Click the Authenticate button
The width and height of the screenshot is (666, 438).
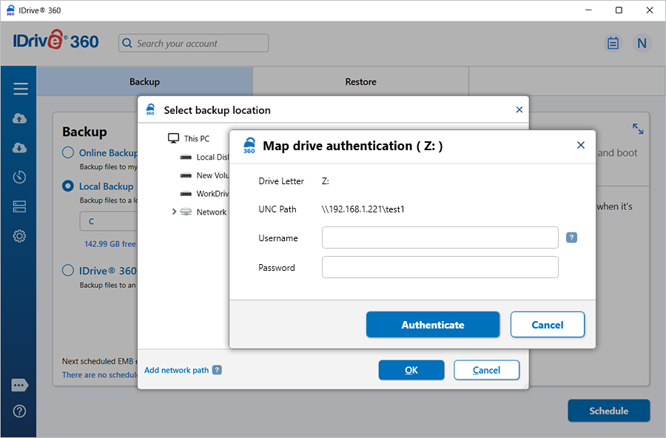point(433,325)
